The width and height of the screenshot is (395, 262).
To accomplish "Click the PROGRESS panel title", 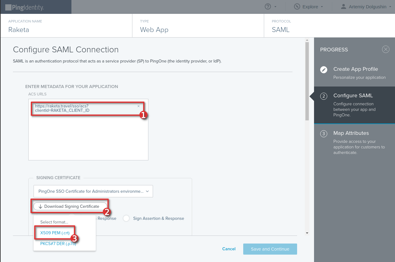I will pos(334,50).
